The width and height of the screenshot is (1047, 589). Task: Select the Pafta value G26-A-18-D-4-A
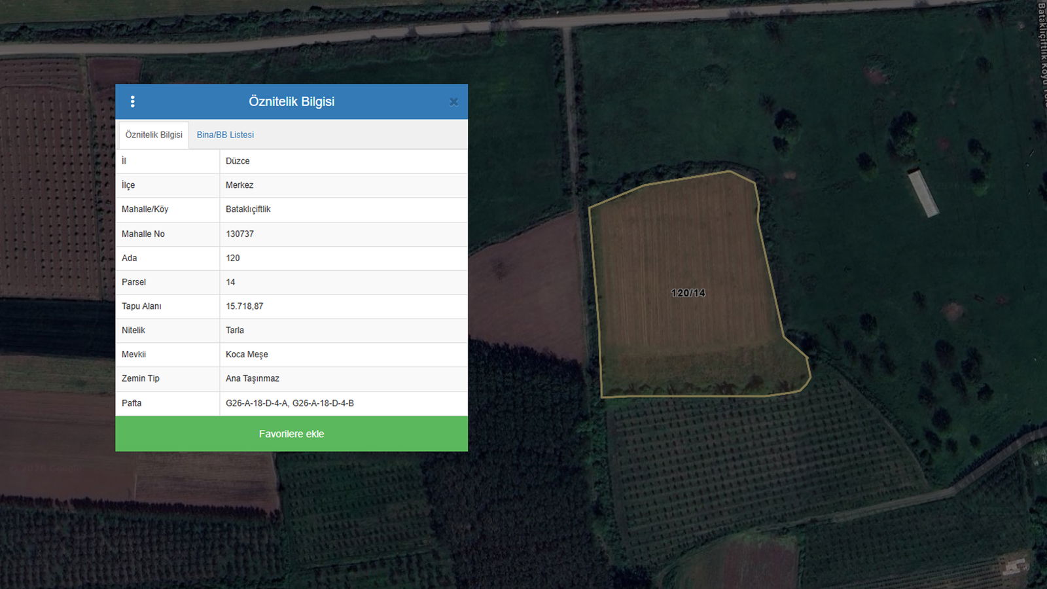(x=257, y=403)
